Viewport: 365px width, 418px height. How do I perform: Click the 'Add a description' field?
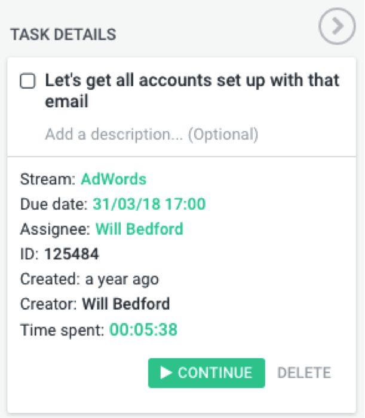pyautogui.click(x=151, y=134)
